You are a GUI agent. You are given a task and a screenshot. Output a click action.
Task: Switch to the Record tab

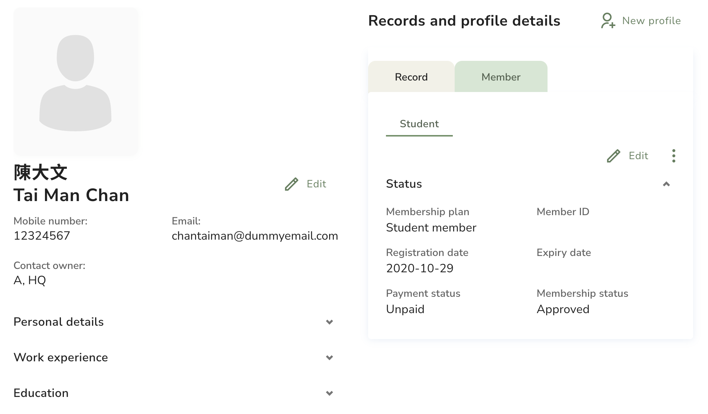[x=411, y=77]
